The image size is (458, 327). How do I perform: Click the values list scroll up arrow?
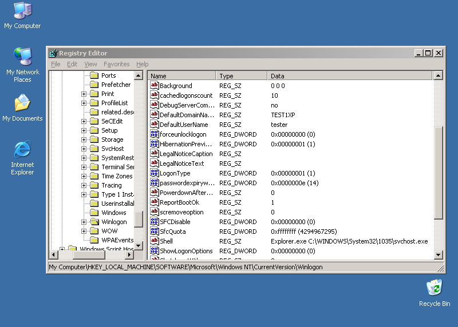(x=438, y=76)
